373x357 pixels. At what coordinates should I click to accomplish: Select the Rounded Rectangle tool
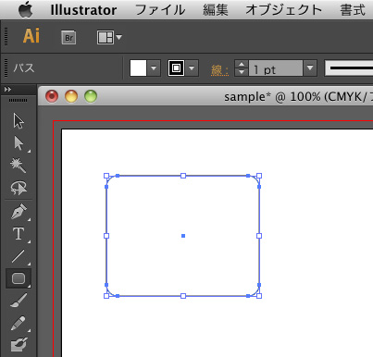click(19, 278)
